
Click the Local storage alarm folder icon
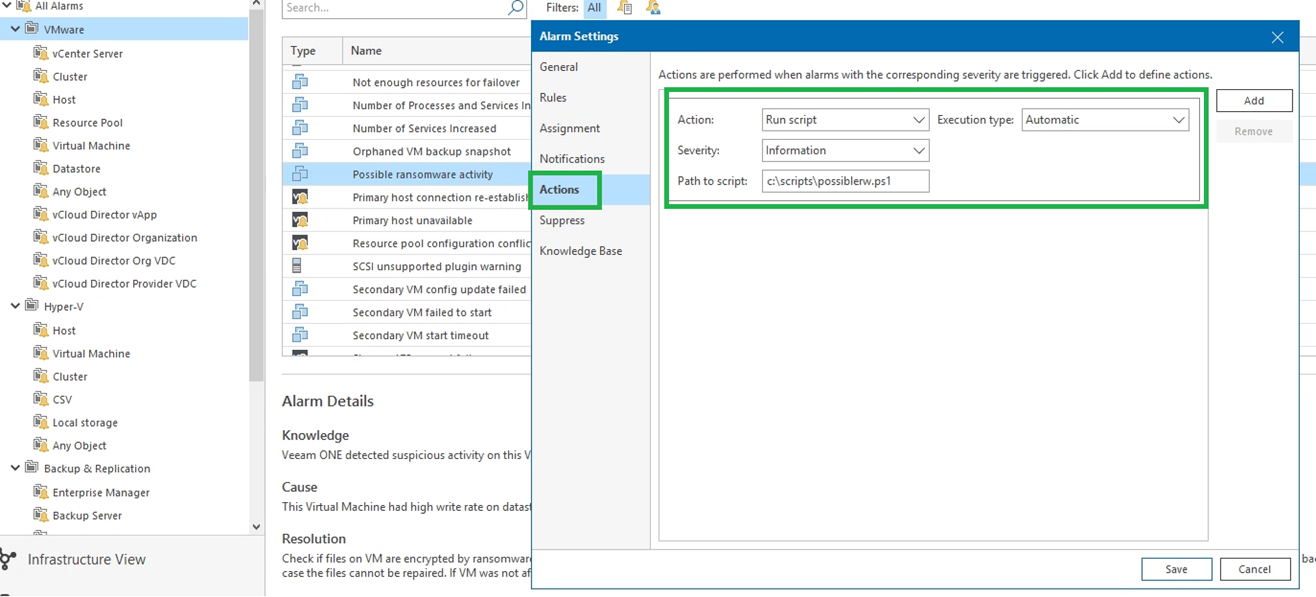(40, 421)
